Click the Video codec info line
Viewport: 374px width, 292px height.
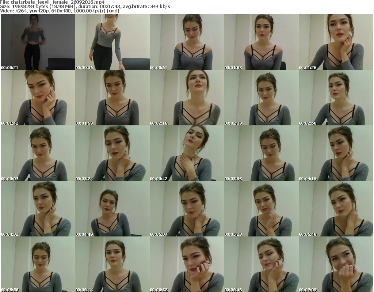click(x=60, y=11)
